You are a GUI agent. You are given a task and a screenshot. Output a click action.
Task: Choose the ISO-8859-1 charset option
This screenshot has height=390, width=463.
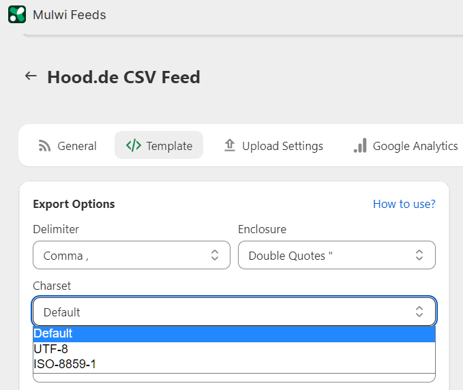click(x=234, y=364)
